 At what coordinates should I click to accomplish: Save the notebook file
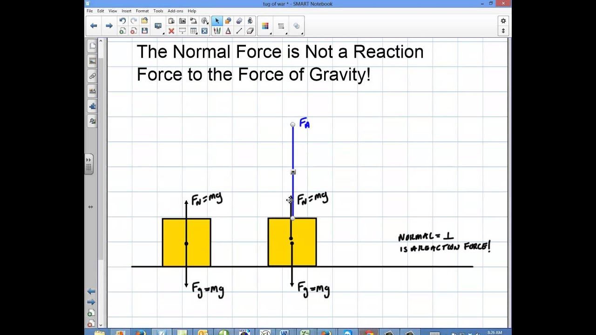(145, 31)
